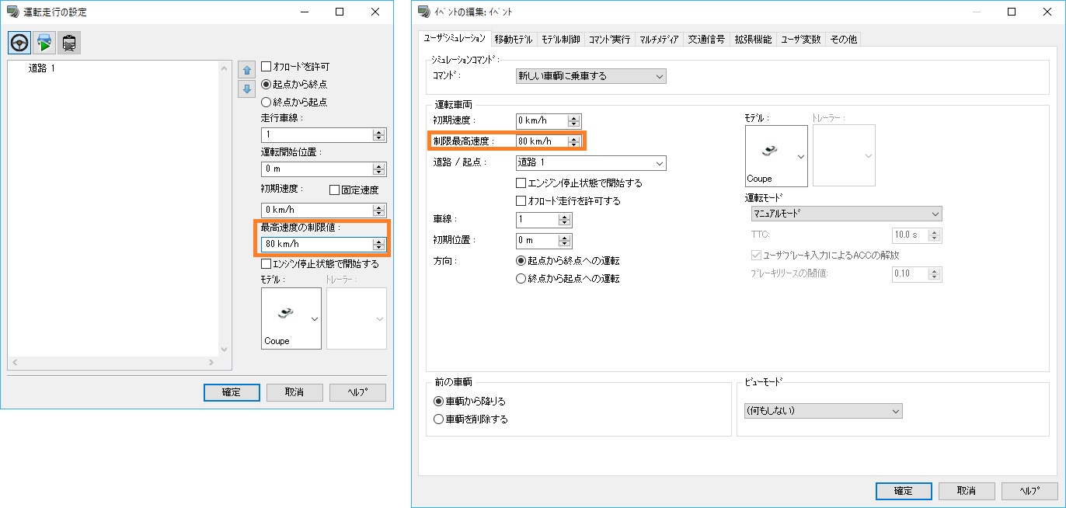Screen dimensions: 1066x508
Task: Switch to the 交通信号 tab
Action: 707,39
